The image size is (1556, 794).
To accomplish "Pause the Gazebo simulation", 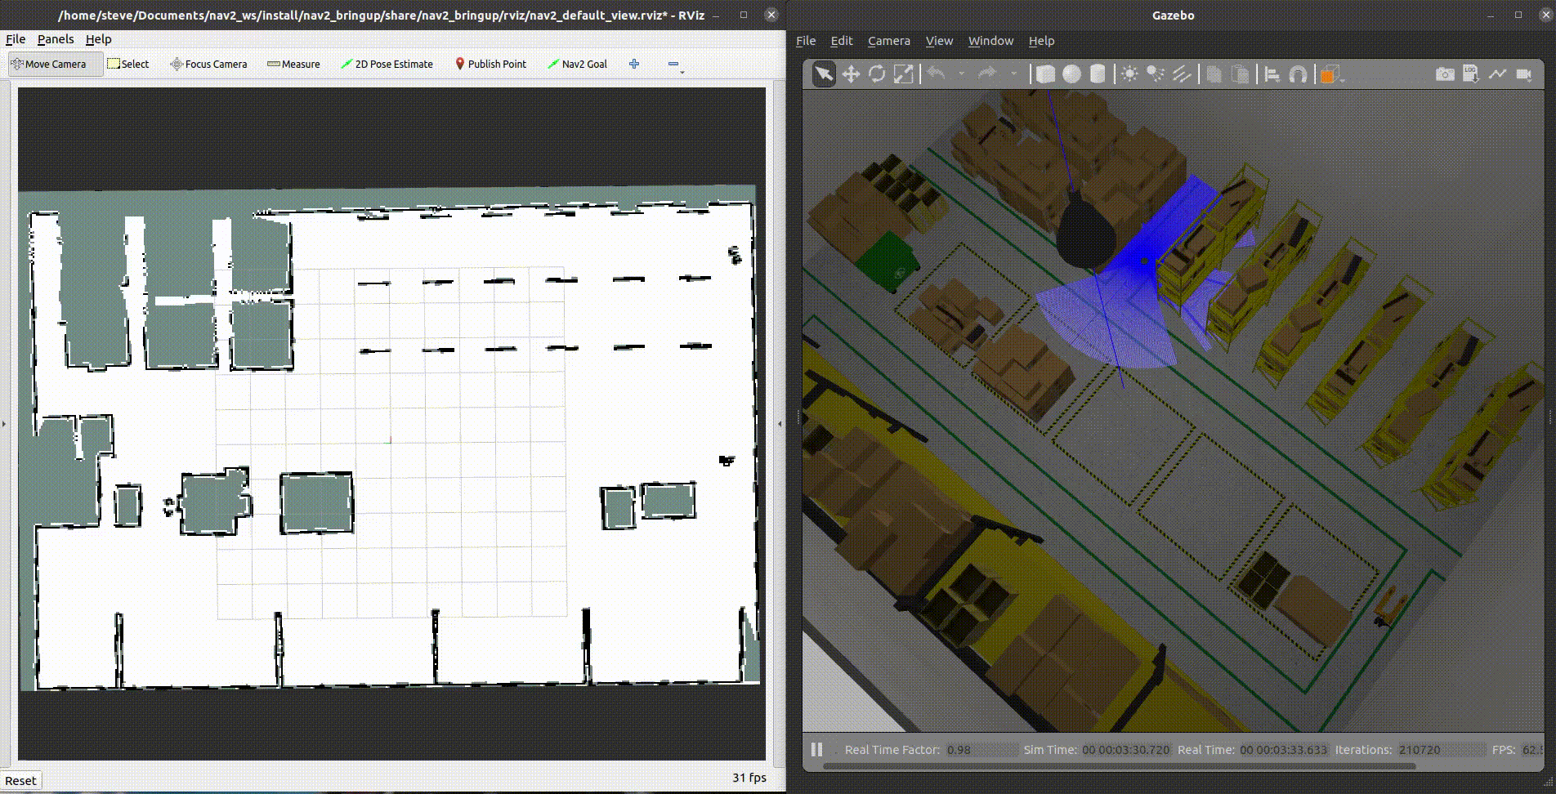I will click(816, 749).
